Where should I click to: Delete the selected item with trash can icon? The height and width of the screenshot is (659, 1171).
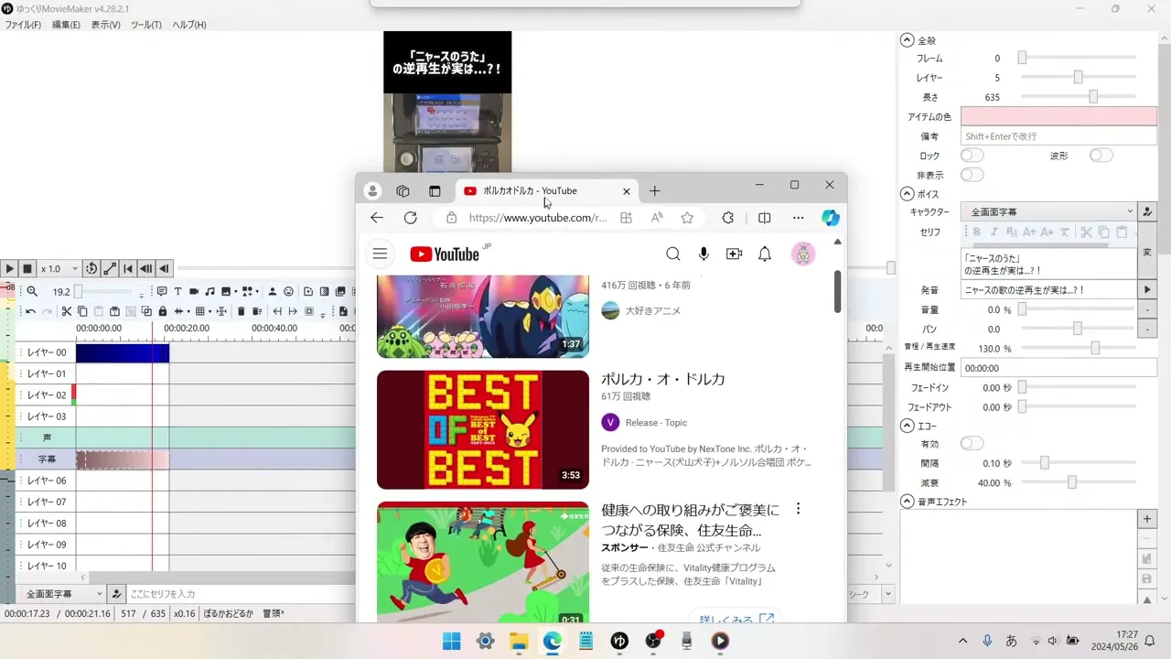tap(242, 312)
